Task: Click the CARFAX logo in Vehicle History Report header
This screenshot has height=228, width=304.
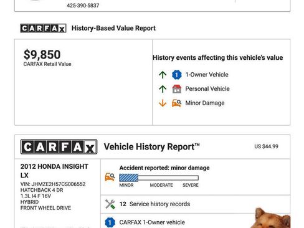Action: click(x=59, y=147)
